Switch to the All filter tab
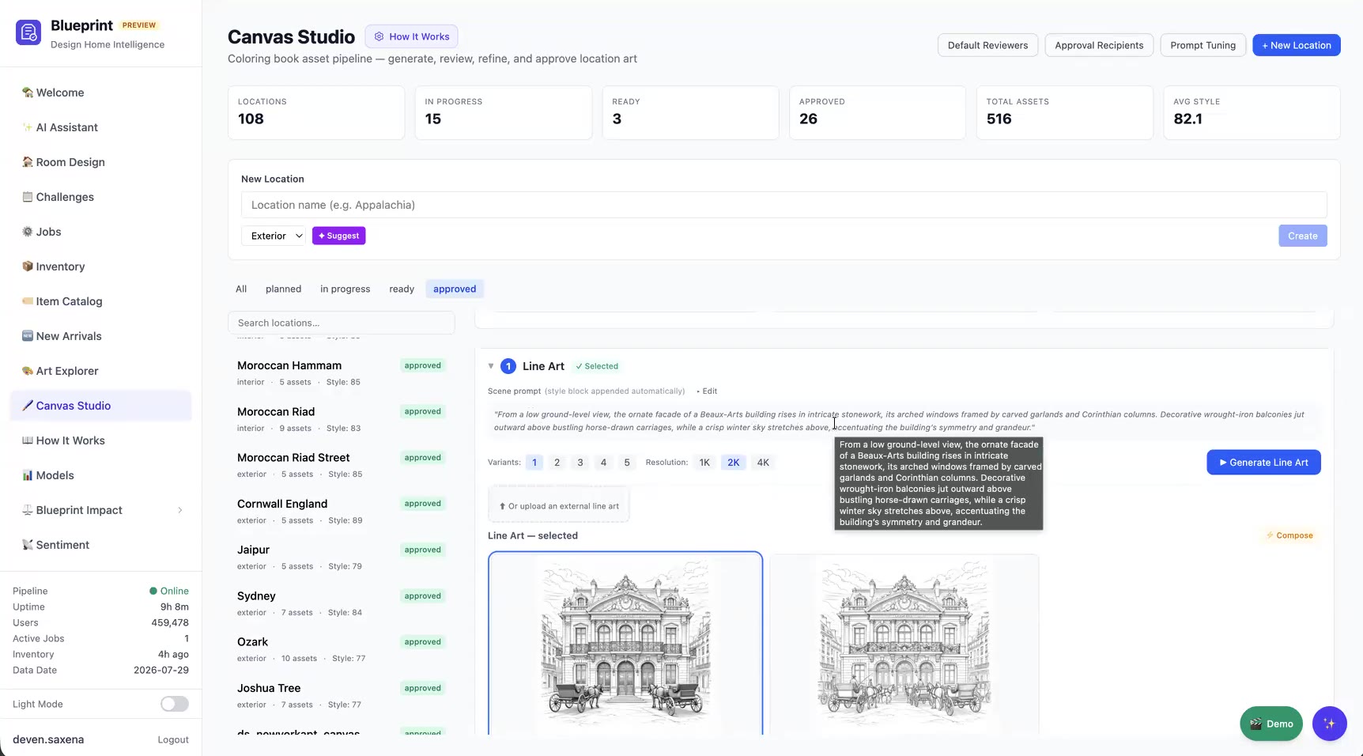The height and width of the screenshot is (756, 1363). [x=241, y=289]
